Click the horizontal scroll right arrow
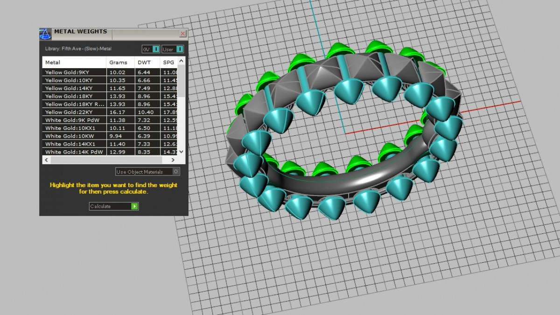The height and width of the screenshot is (315, 560). click(174, 160)
